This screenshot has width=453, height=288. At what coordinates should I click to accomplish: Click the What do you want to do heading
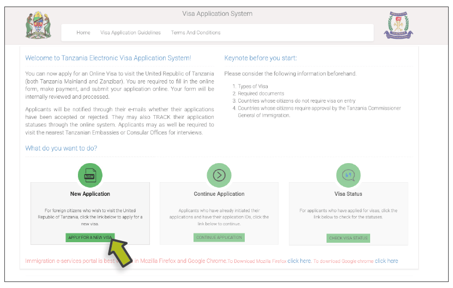point(61,148)
